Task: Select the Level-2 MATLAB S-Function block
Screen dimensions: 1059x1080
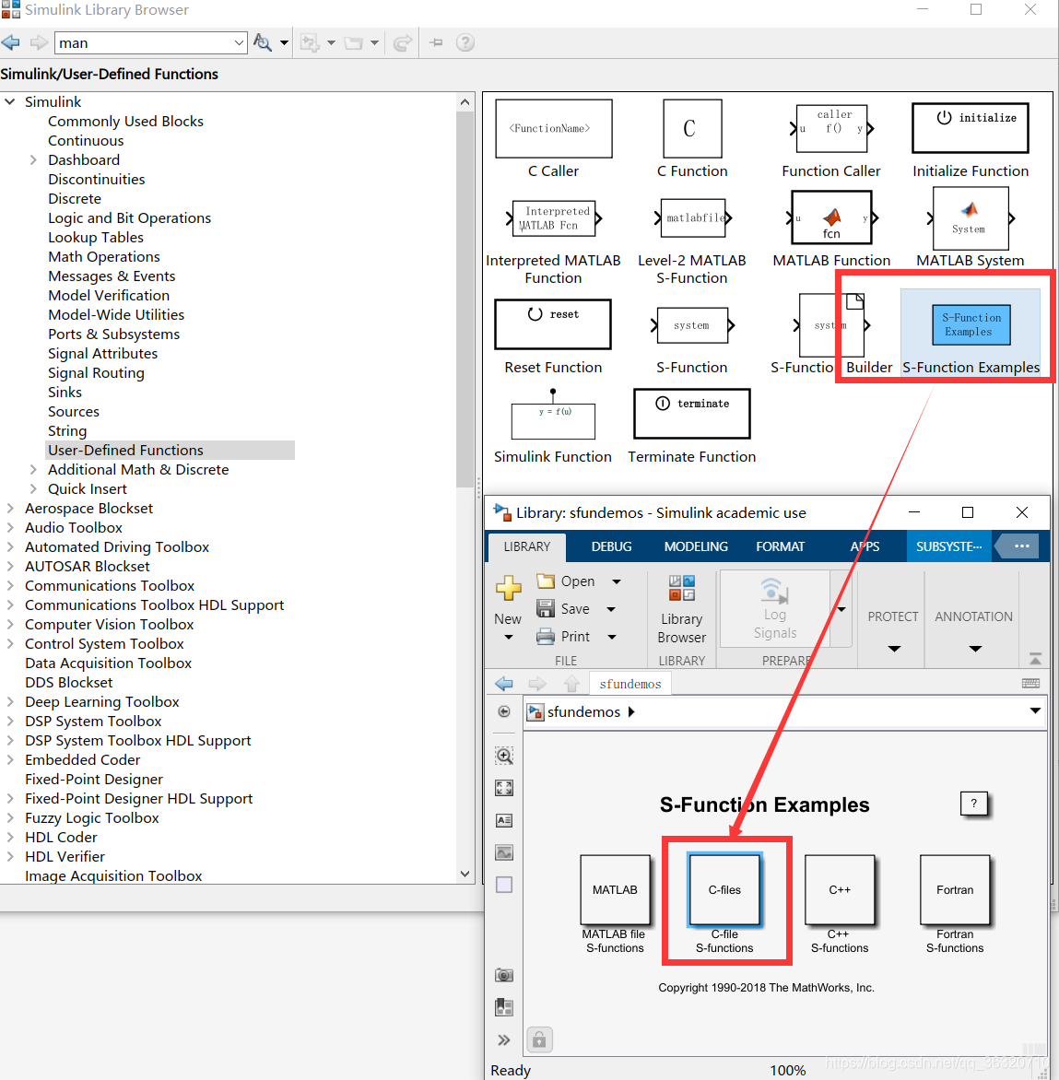Action: pos(692,218)
